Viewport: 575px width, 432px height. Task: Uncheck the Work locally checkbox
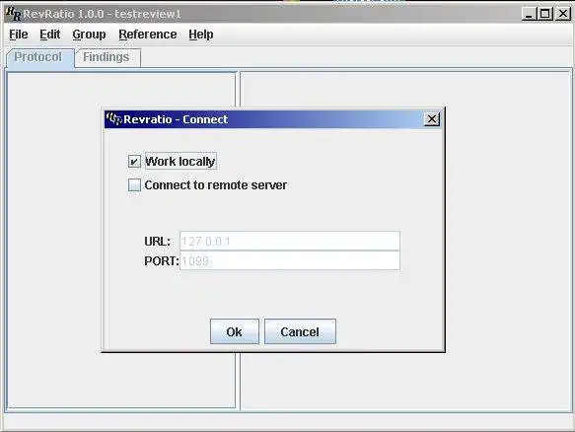pyautogui.click(x=134, y=162)
